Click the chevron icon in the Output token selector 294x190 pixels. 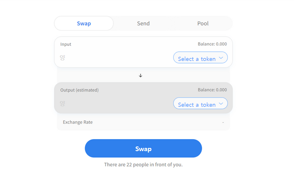[221, 104]
